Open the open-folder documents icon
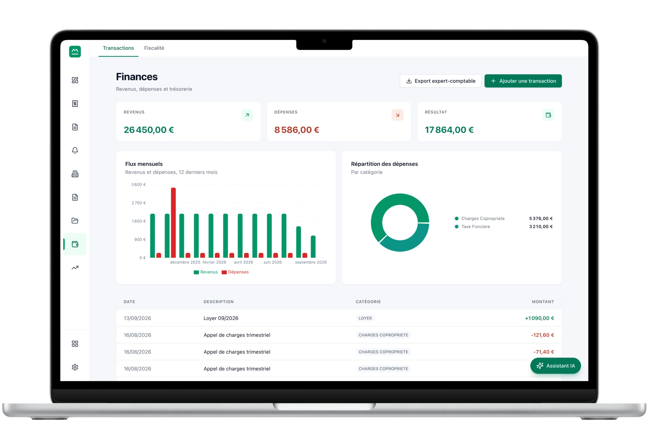649x421 pixels. point(75,221)
